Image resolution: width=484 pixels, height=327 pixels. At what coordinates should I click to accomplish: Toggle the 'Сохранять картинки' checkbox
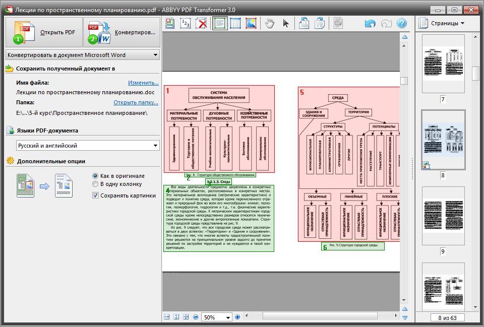(x=95, y=195)
